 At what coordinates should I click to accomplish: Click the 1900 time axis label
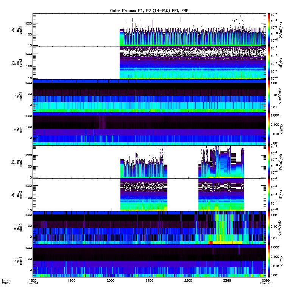click(x=72, y=280)
